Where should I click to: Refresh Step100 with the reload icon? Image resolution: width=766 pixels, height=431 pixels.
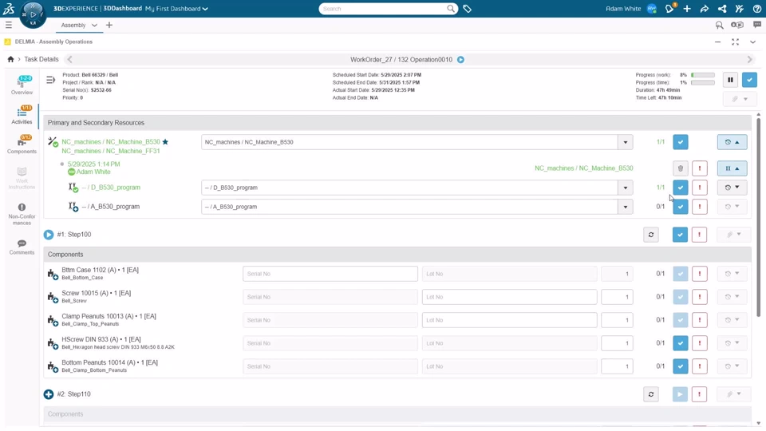pos(651,235)
